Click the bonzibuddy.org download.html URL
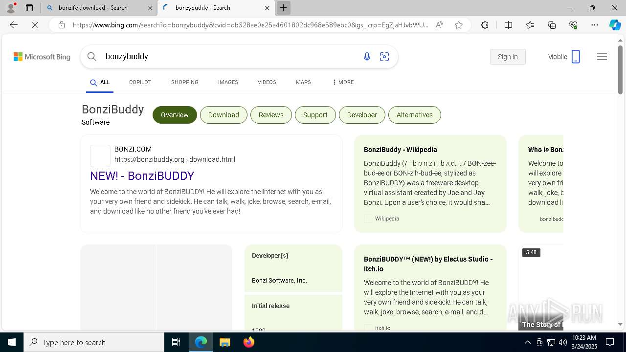626x352 pixels. [175, 159]
